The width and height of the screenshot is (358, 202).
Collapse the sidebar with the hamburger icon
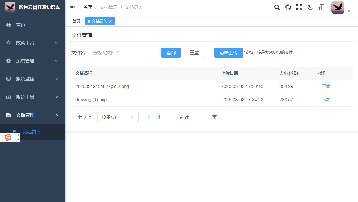click(x=73, y=7)
